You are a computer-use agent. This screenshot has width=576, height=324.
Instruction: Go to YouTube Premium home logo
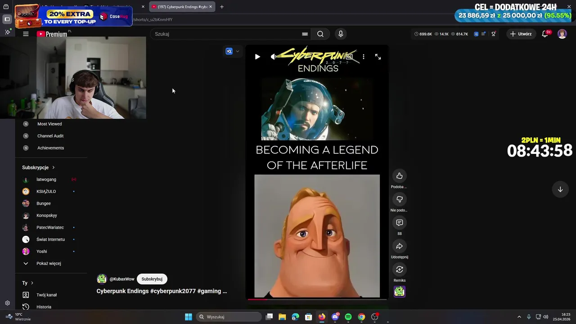tap(52, 34)
